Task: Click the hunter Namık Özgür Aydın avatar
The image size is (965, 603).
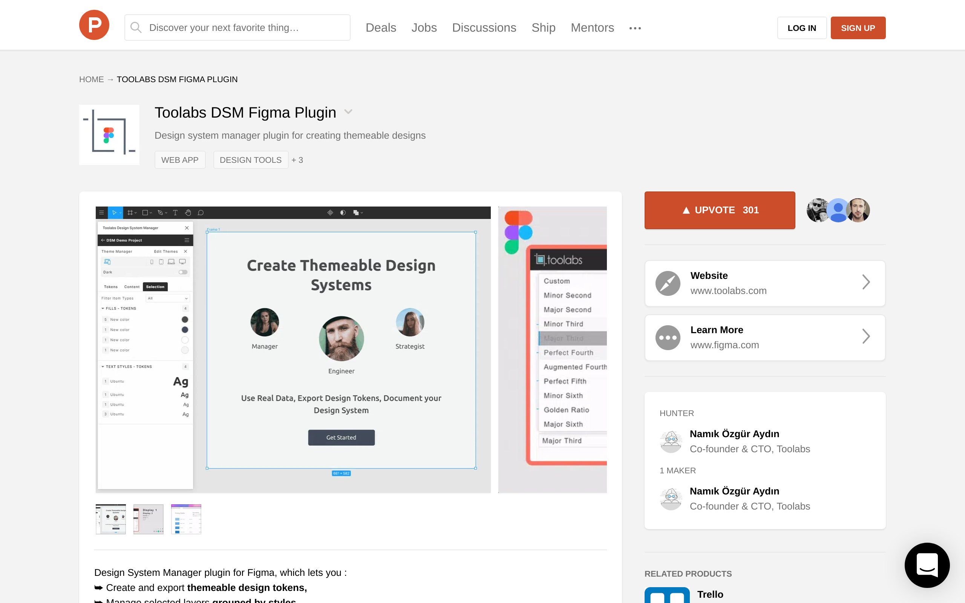Action: (x=671, y=441)
